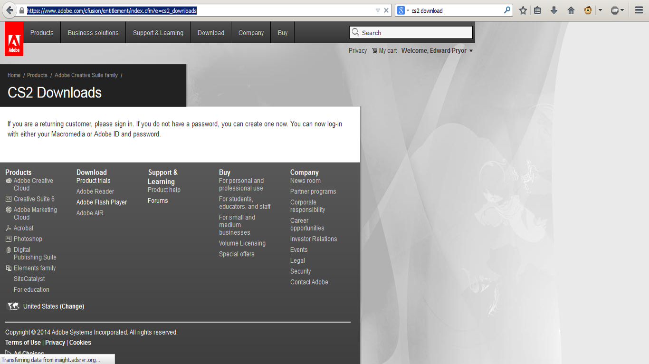Click the world map region icon

(x=13, y=307)
